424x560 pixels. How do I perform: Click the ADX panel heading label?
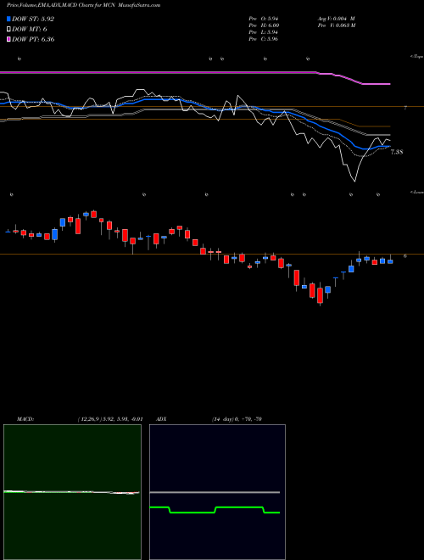[x=162, y=419]
